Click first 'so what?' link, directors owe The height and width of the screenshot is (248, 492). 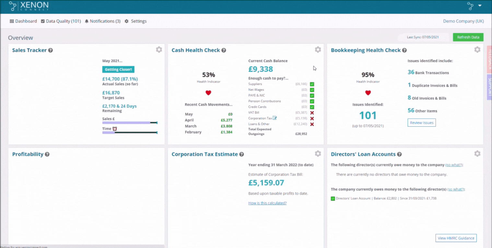click(454, 165)
